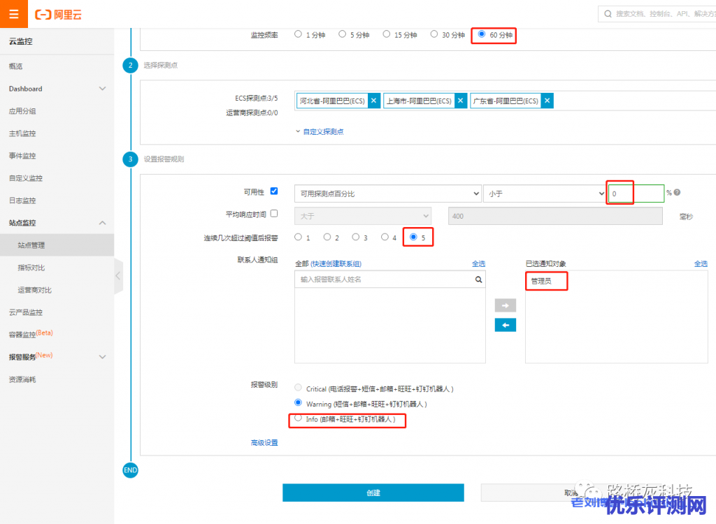Screen dimensions: 716x524
Task: Open the orange hamburger menu icon
Action: 14,14
